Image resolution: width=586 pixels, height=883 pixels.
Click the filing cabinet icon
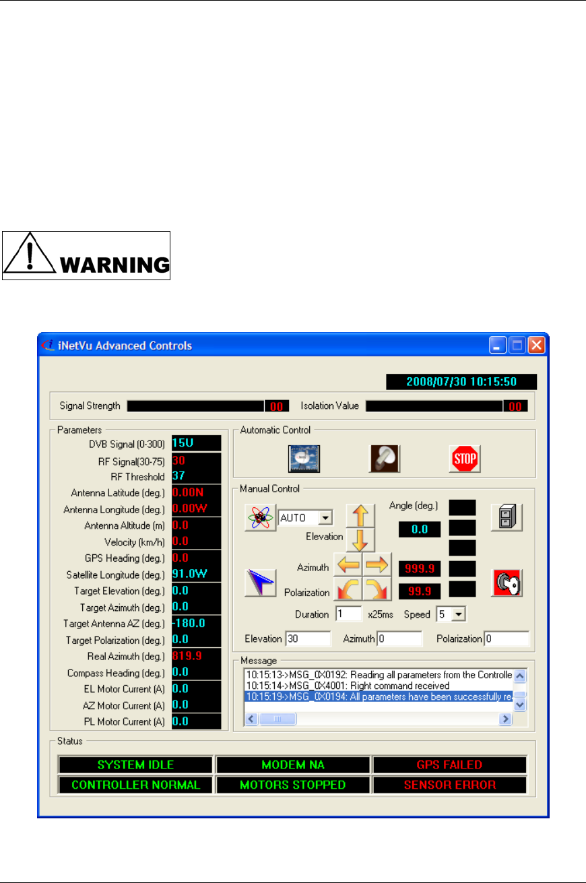click(x=507, y=517)
